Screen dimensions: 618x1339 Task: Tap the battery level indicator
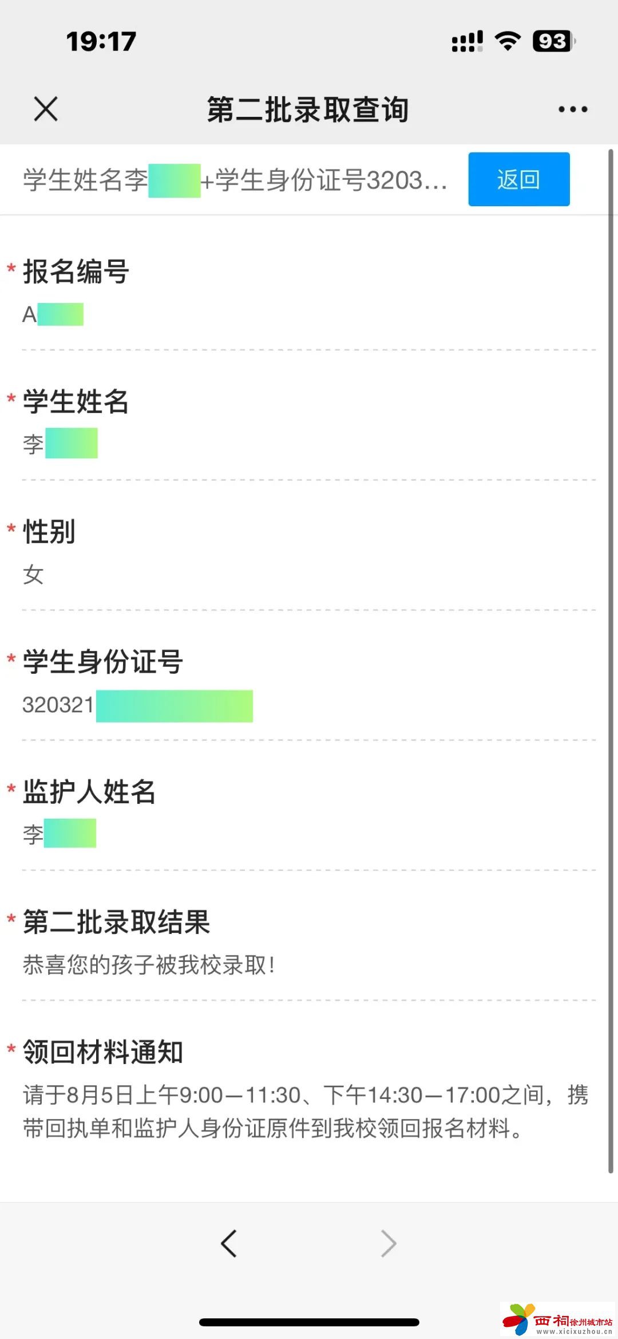[553, 41]
